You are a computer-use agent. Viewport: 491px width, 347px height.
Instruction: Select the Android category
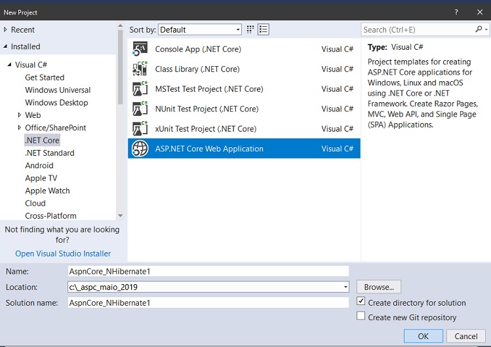(39, 166)
